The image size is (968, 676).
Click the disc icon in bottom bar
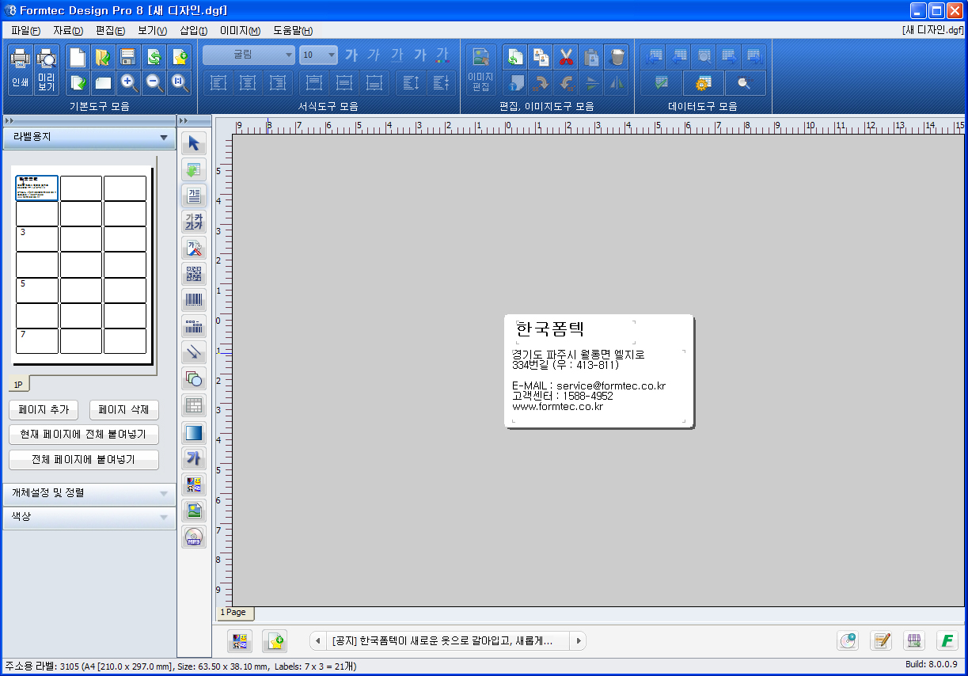click(x=848, y=640)
